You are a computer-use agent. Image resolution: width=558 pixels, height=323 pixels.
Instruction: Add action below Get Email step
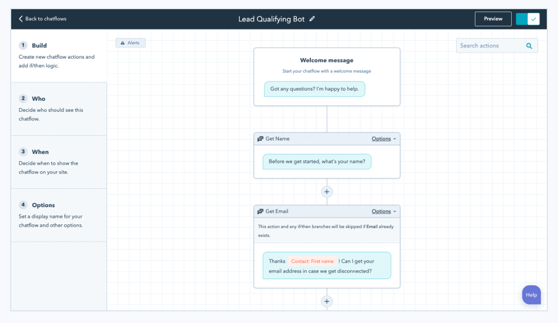327,301
